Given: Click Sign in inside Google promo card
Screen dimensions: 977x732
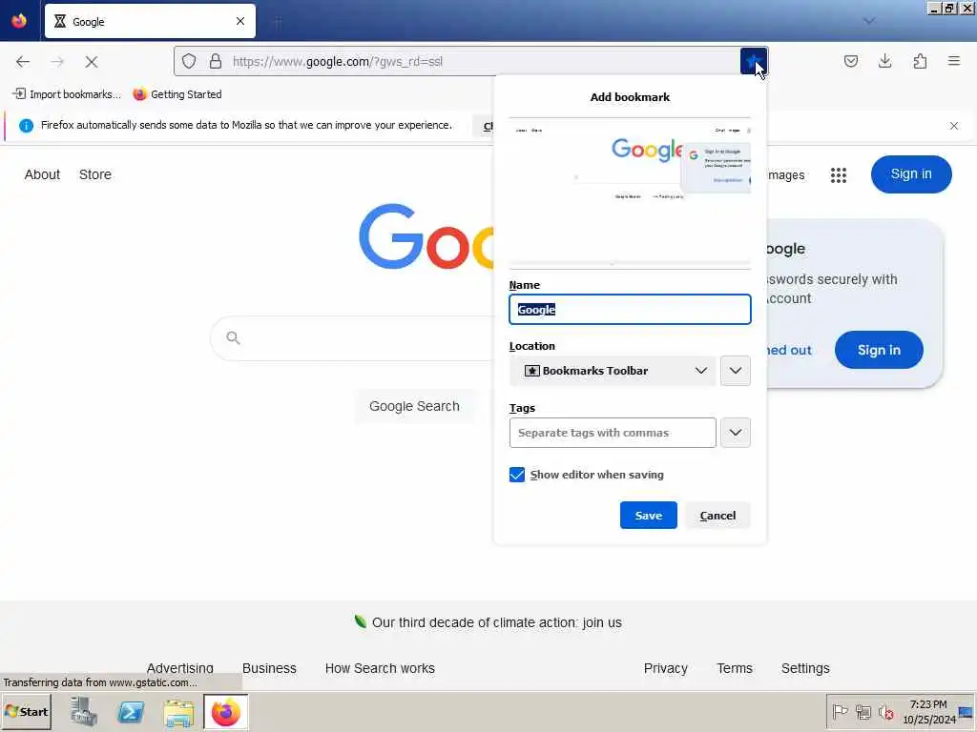Looking at the screenshot, I should click(879, 350).
